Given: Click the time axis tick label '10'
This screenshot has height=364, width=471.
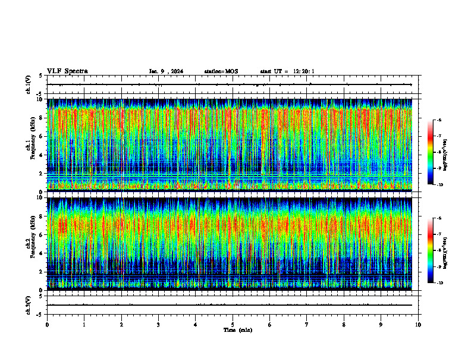Looking at the screenshot, I should 418,325.
